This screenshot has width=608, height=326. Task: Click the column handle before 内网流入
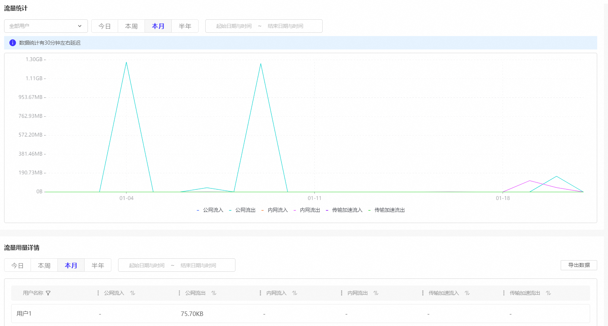(260, 293)
